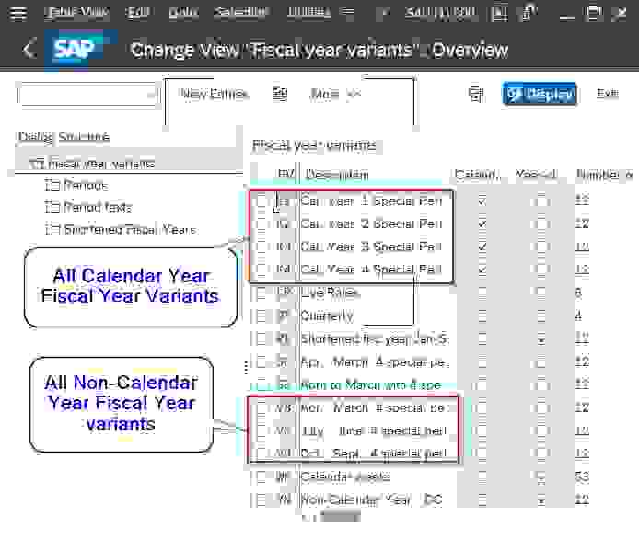This screenshot has height=539, width=639.
Task: Open the command field dropdown arrow
Action: coord(152,96)
